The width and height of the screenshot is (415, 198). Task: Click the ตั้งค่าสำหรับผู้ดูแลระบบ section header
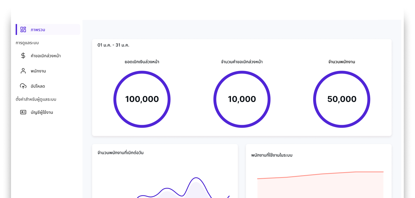click(36, 99)
